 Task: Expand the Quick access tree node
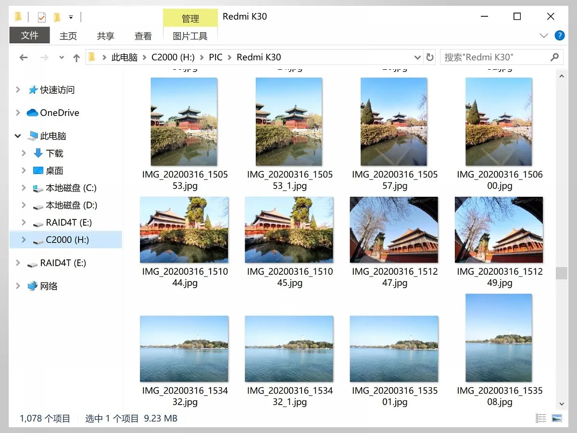point(18,89)
